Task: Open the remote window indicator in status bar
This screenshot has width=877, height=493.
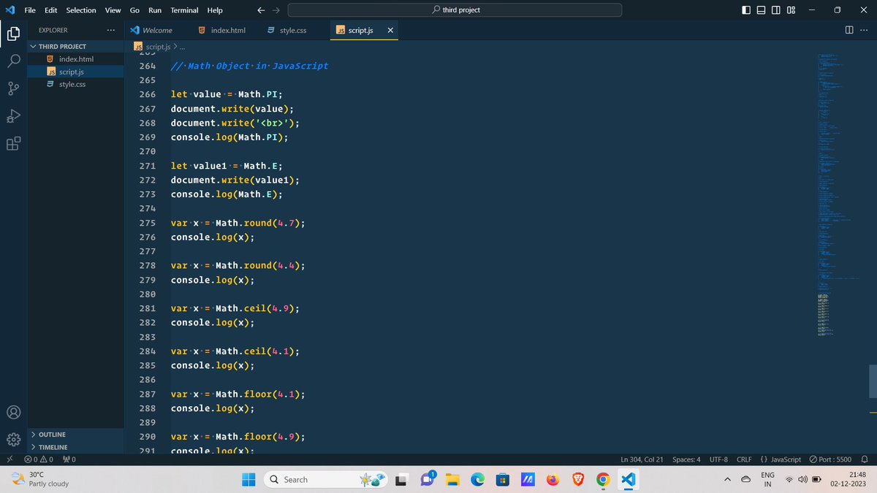Action: (x=8, y=459)
